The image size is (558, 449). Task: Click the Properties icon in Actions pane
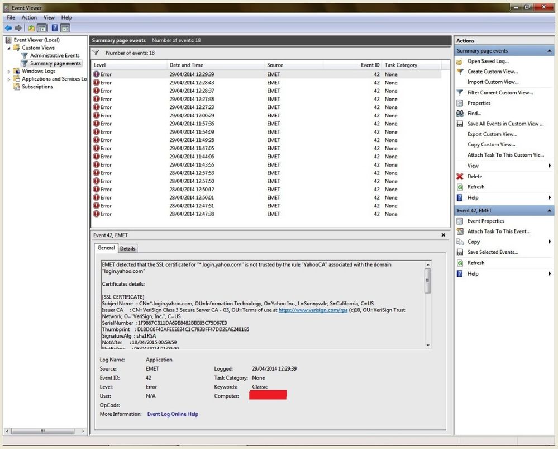460,103
